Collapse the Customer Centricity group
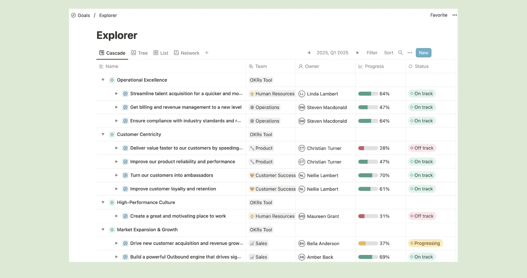 point(103,134)
